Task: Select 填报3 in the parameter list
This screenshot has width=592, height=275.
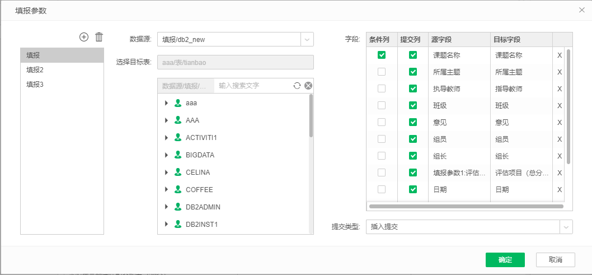Action: pos(35,84)
